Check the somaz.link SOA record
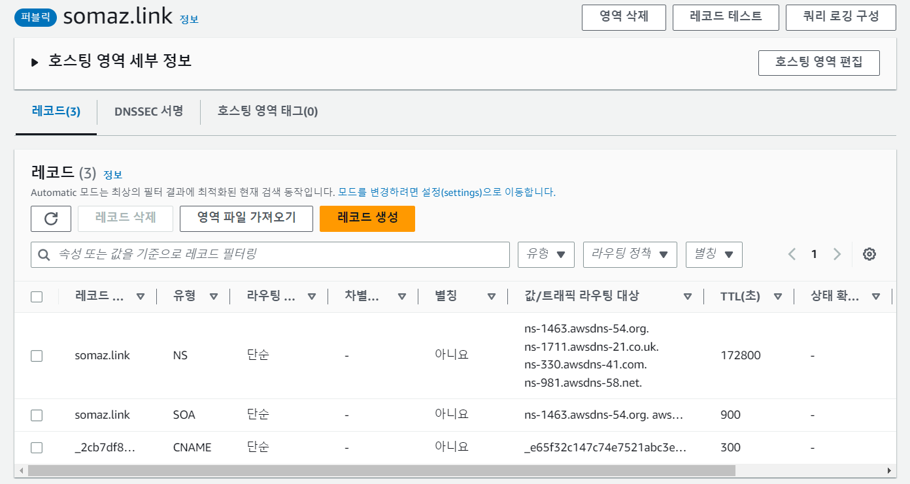The width and height of the screenshot is (910, 484). click(x=37, y=415)
